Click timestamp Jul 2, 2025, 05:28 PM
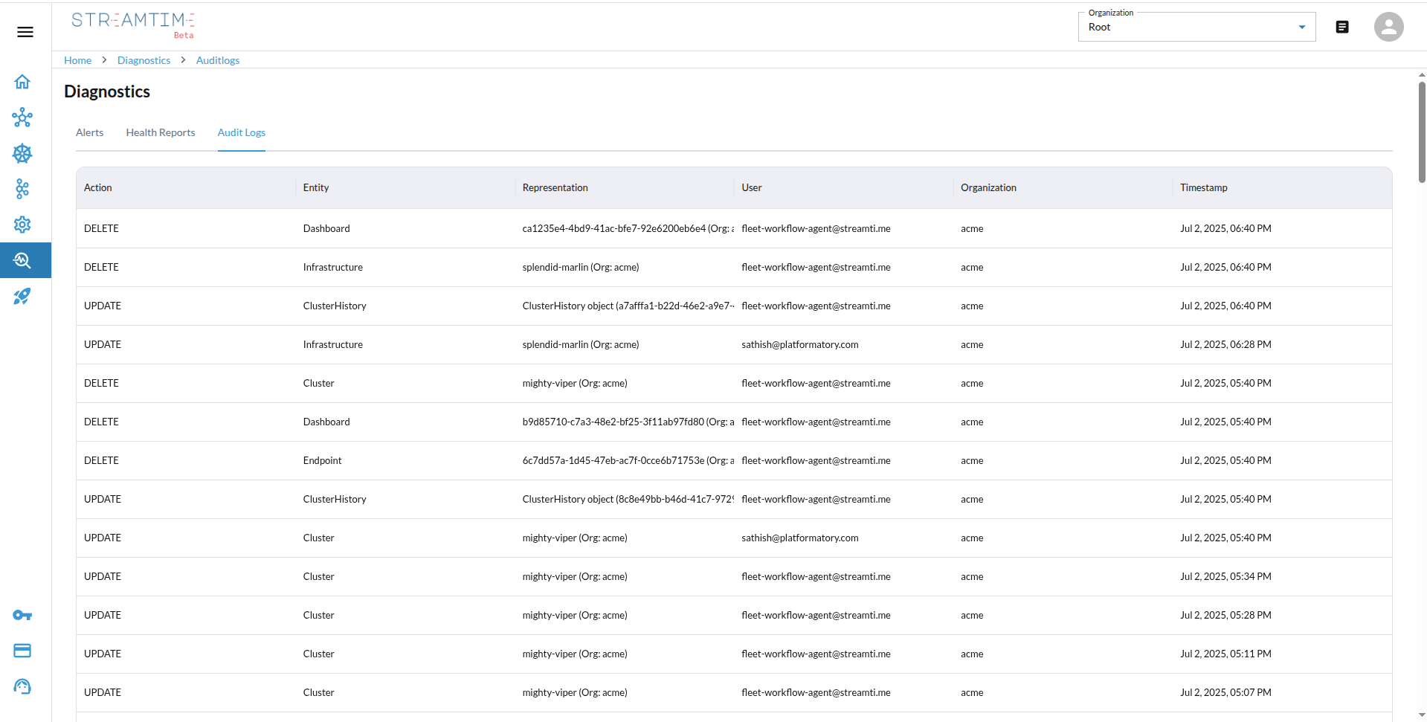 pyautogui.click(x=1225, y=615)
